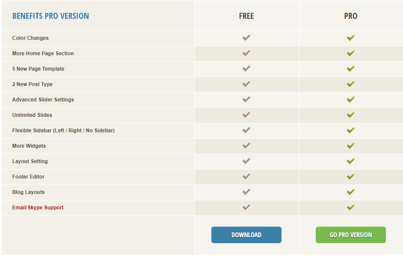Click the Free checkmark for More Home Page Section
Screen dimensions: 403x256
coord(246,53)
